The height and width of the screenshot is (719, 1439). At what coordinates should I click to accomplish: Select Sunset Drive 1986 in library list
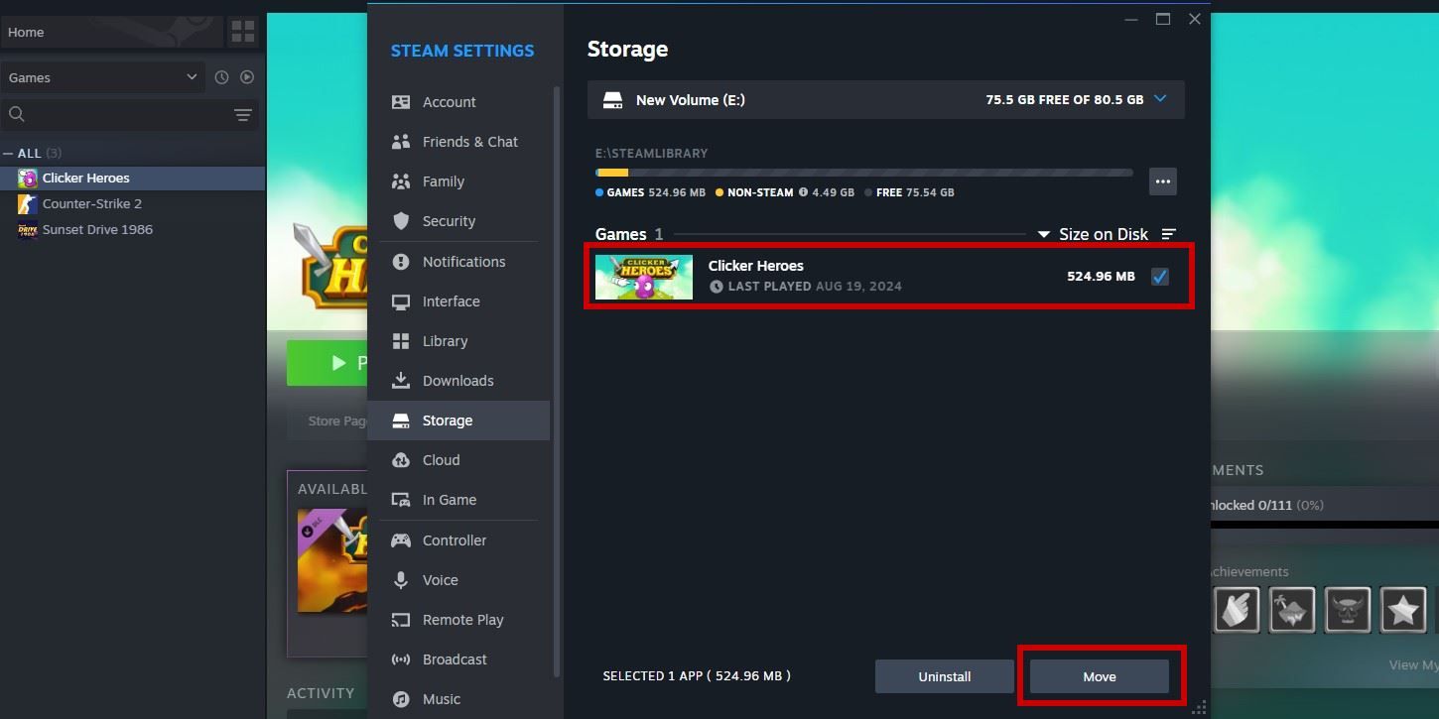pos(132,229)
